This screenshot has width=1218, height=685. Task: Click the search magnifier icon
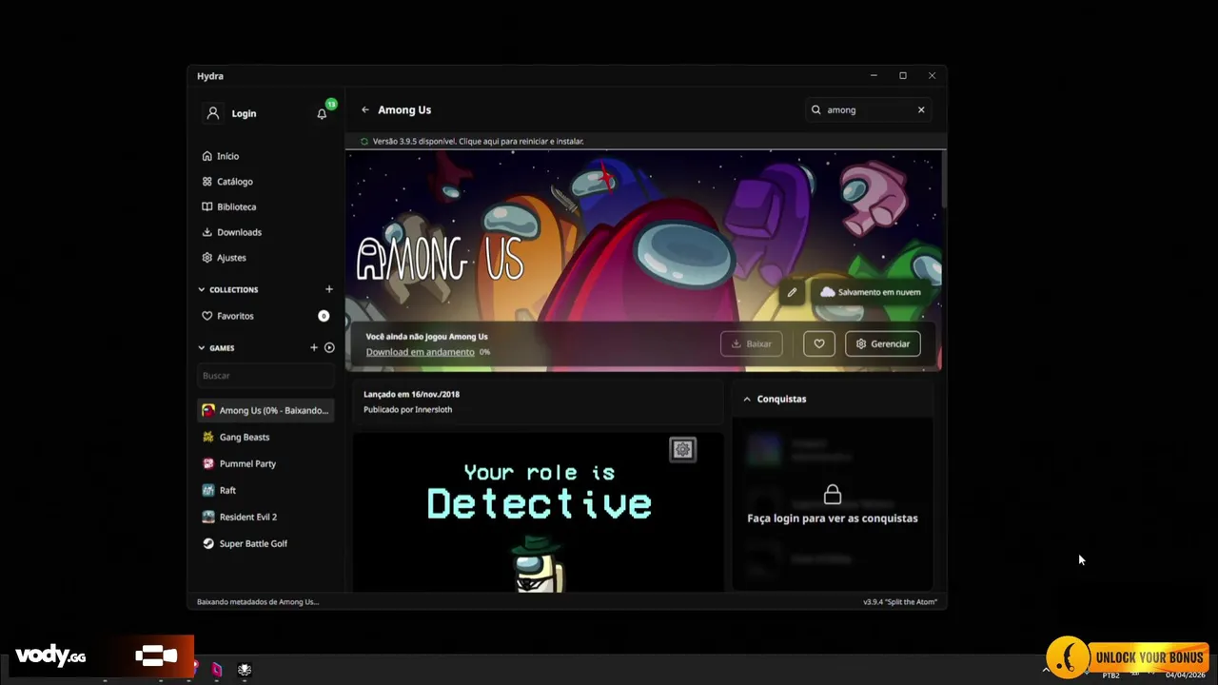point(815,110)
